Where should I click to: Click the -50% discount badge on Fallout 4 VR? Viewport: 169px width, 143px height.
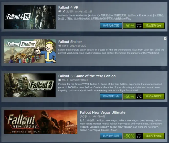[129, 26]
